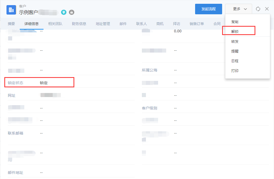Screen dimensions: 274x179
Task: Click the 客户级别 field label
Action: (150, 108)
